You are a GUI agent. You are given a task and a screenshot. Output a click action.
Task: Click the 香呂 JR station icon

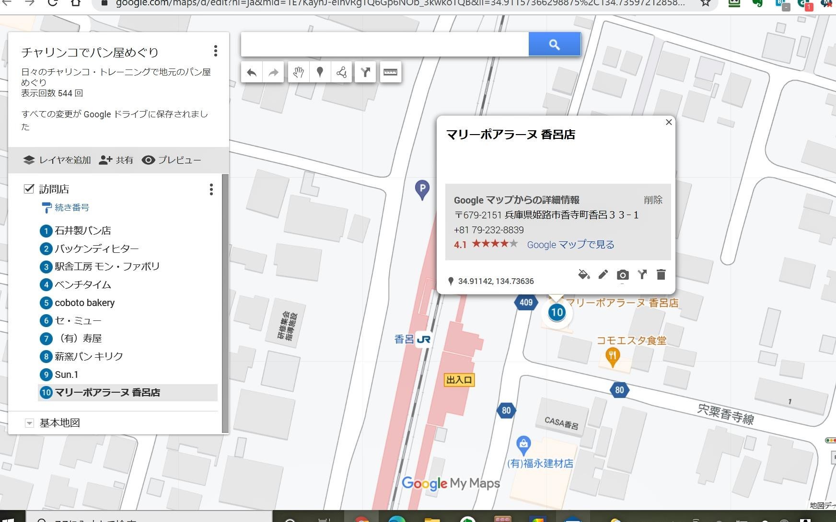(424, 340)
